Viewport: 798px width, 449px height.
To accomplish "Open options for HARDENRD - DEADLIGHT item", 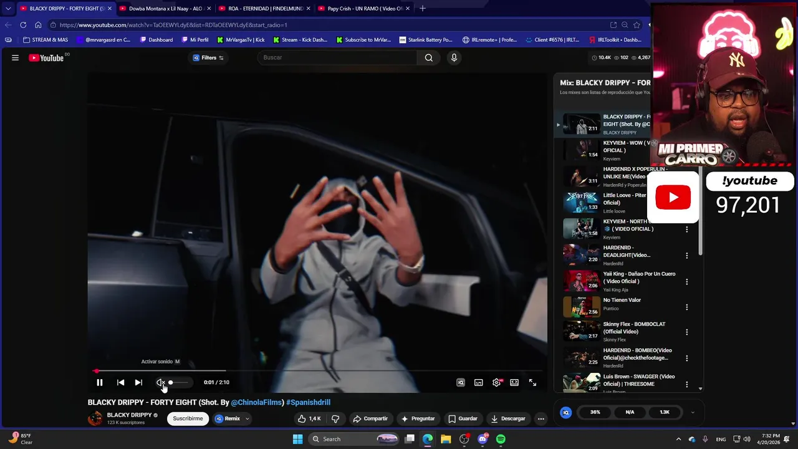I will point(687,255).
